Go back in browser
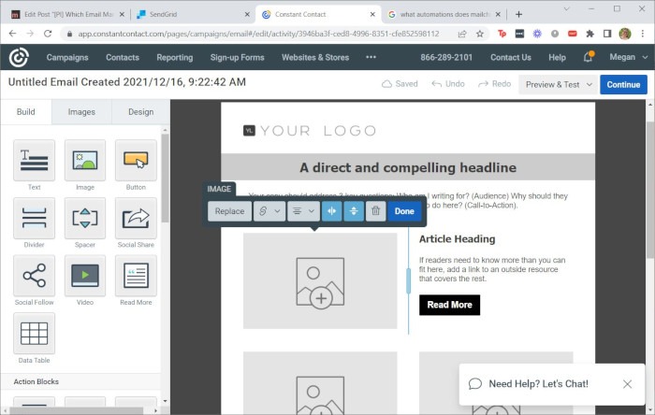The image size is (655, 415). pos(12,34)
